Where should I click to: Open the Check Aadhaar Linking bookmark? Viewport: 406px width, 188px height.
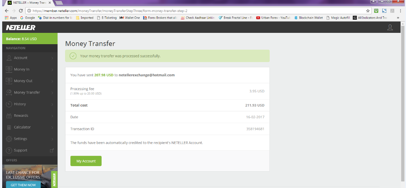(x=198, y=18)
